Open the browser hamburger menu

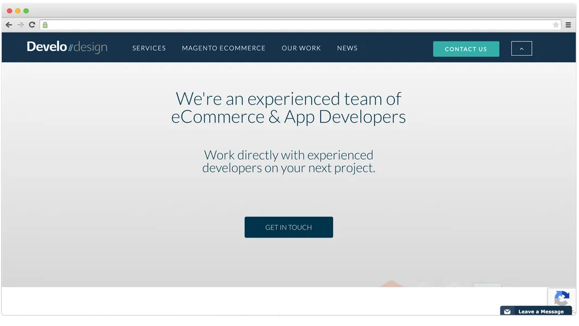tap(568, 25)
